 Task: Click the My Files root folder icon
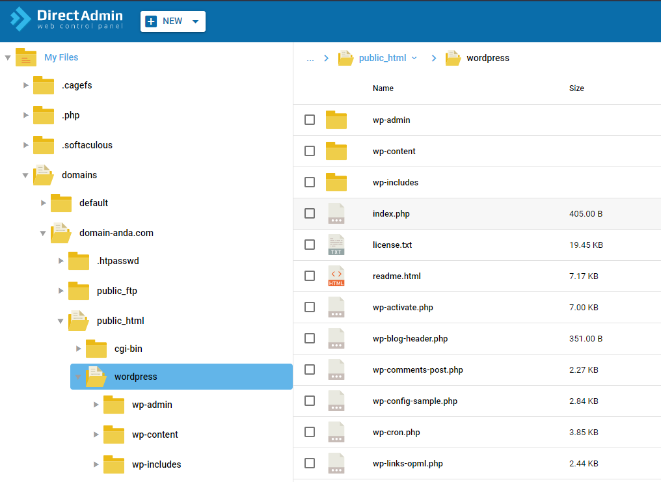click(26, 57)
